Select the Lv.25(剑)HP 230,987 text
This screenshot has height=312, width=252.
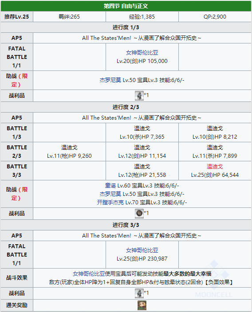tap(142, 259)
